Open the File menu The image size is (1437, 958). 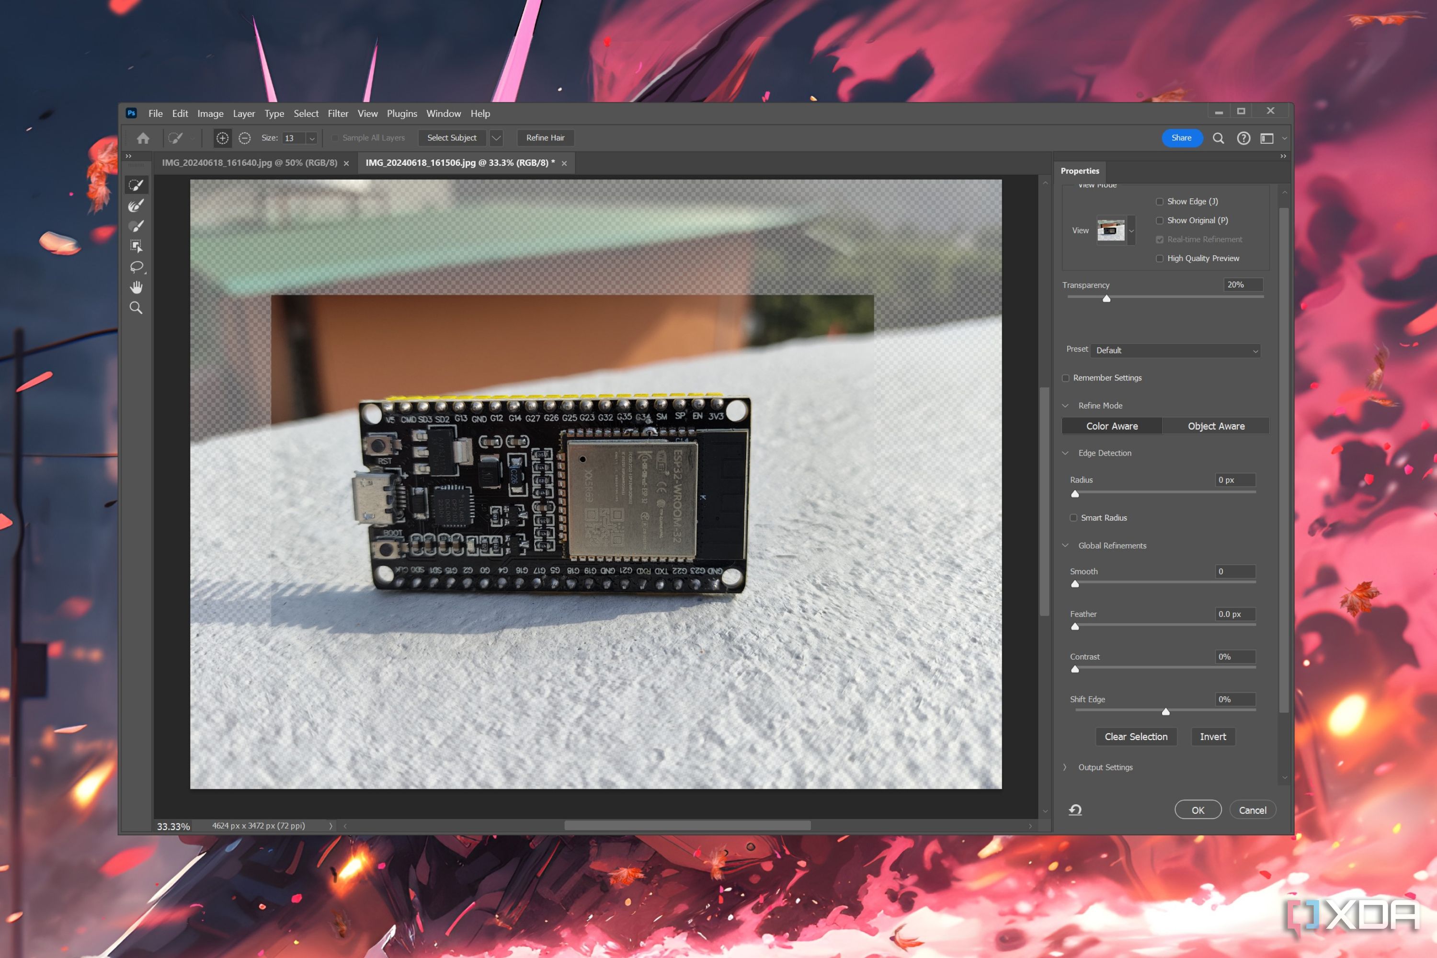point(155,114)
